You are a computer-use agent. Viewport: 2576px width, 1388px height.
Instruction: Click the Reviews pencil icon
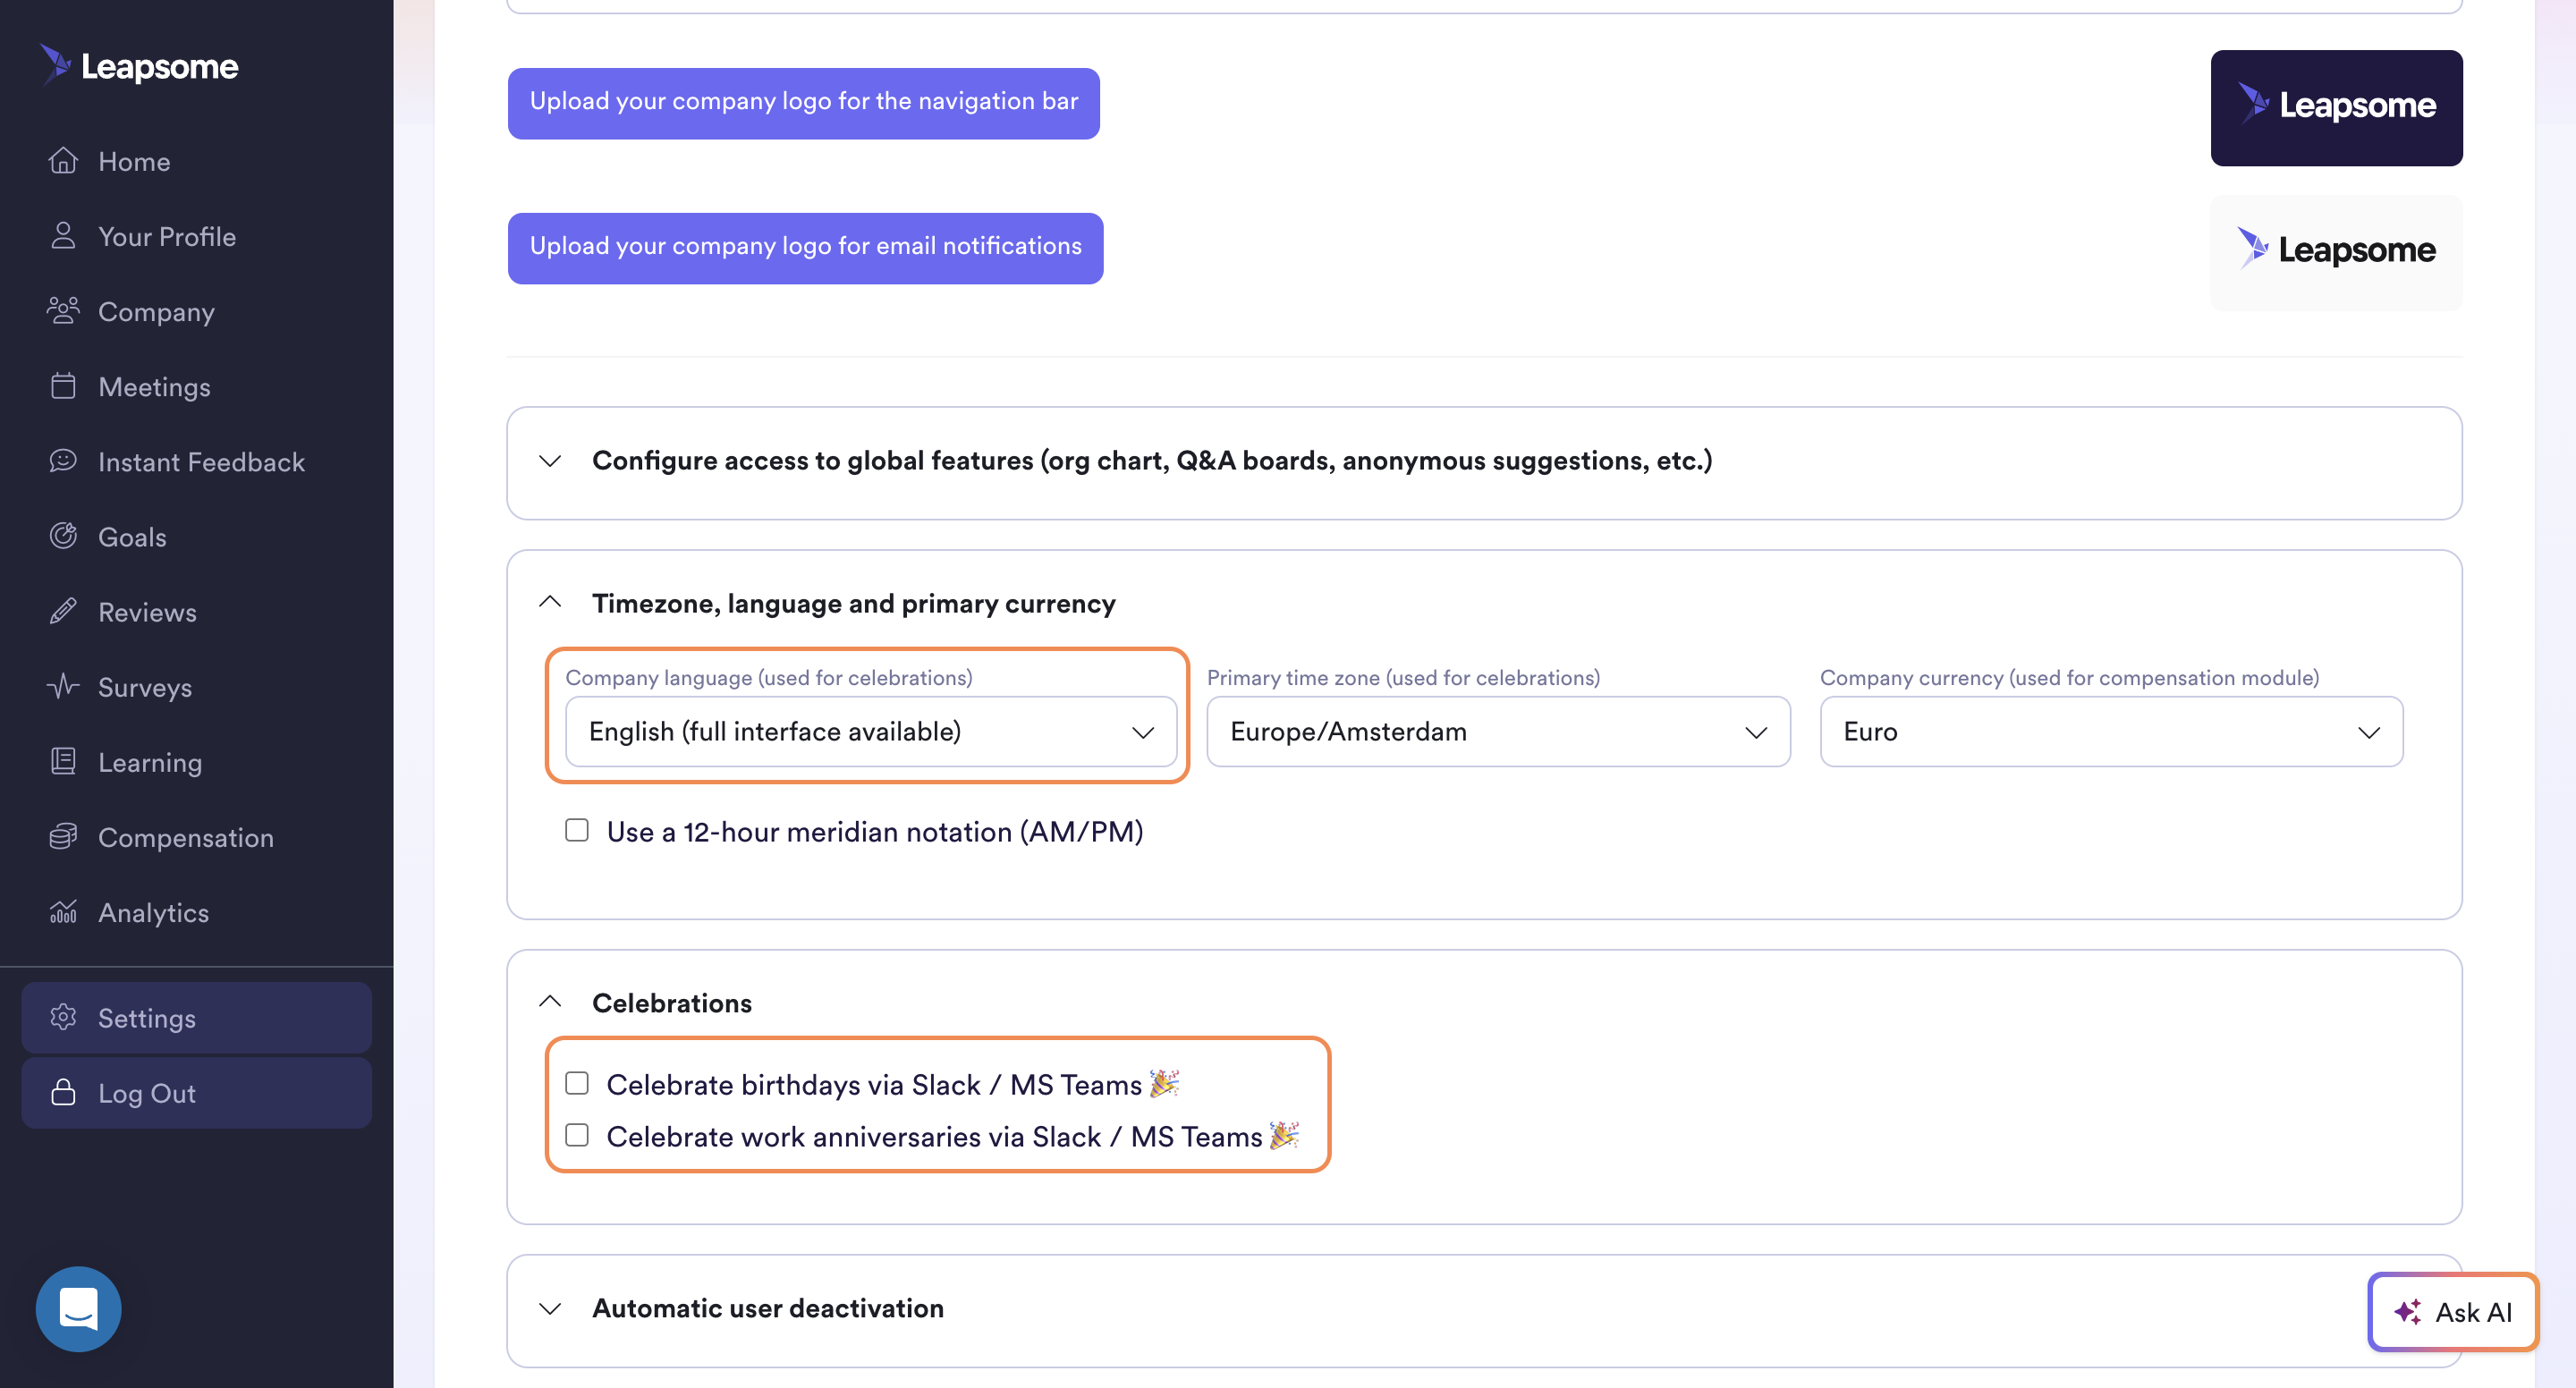pos(63,611)
